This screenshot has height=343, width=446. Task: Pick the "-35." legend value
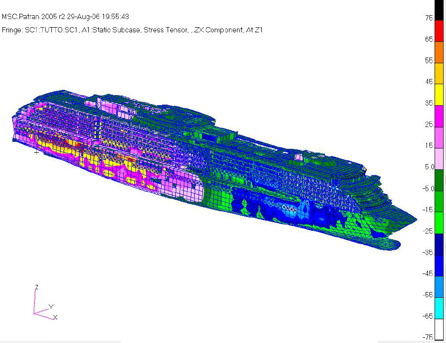[x=428, y=253]
